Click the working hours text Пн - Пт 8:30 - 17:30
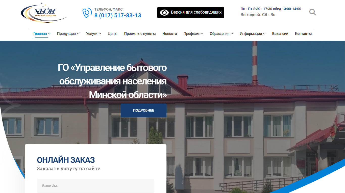The image size is (345, 193). (x=271, y=9)
